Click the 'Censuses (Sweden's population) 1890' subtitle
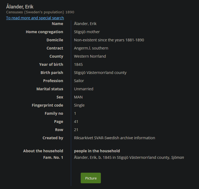This screenshot has height=189, width=199. (x=40, y=12)
